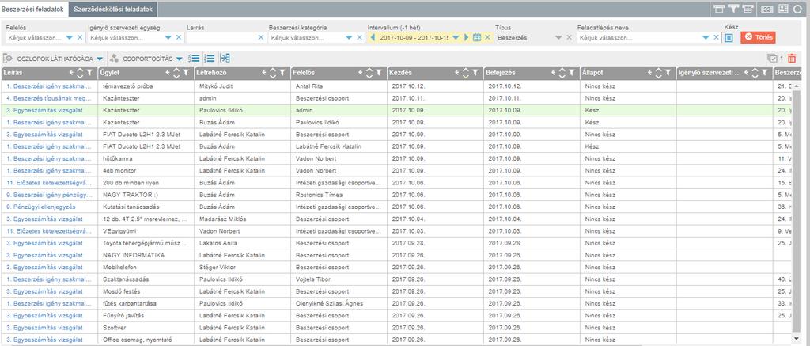The height and width of the screenshot is (346, 810).
Task: Open the Egybeszámítás link in Mobiltelefon row
Action: pyautogui.click(x=45, y=268)
